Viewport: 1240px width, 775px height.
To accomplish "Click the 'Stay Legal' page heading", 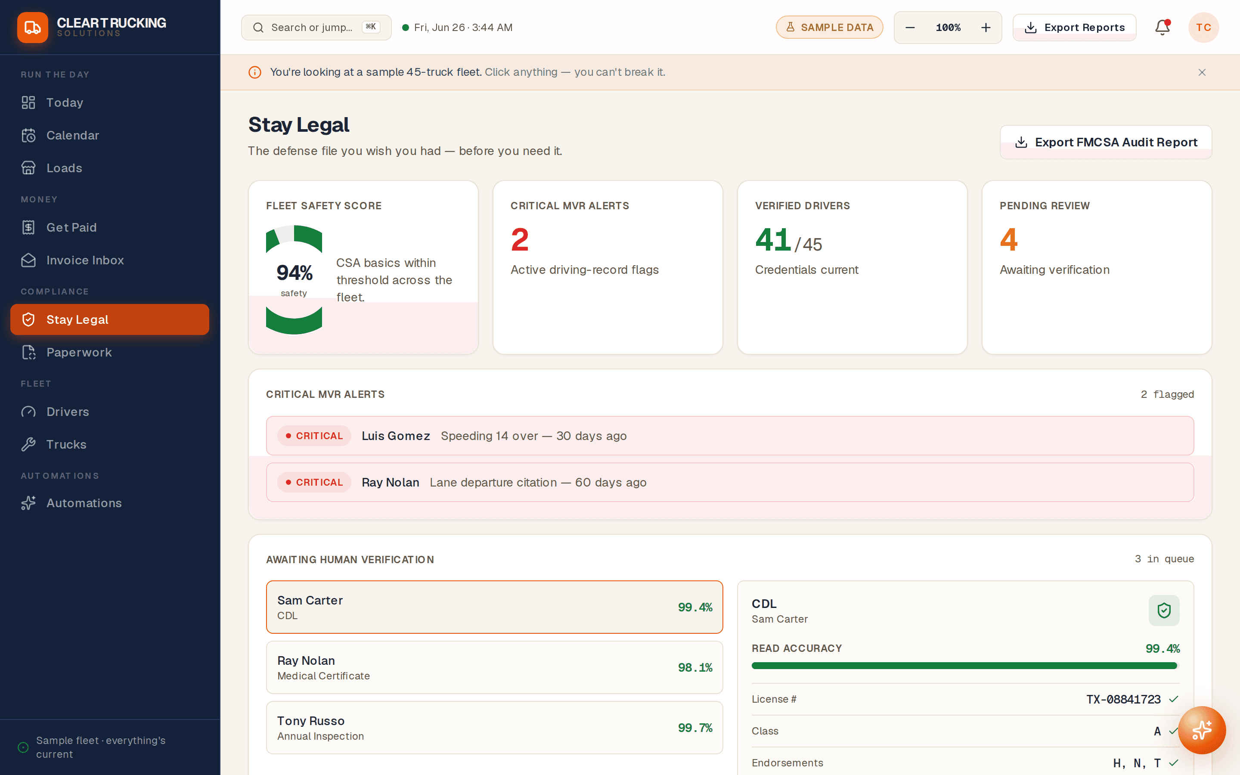I will [299, 124].
